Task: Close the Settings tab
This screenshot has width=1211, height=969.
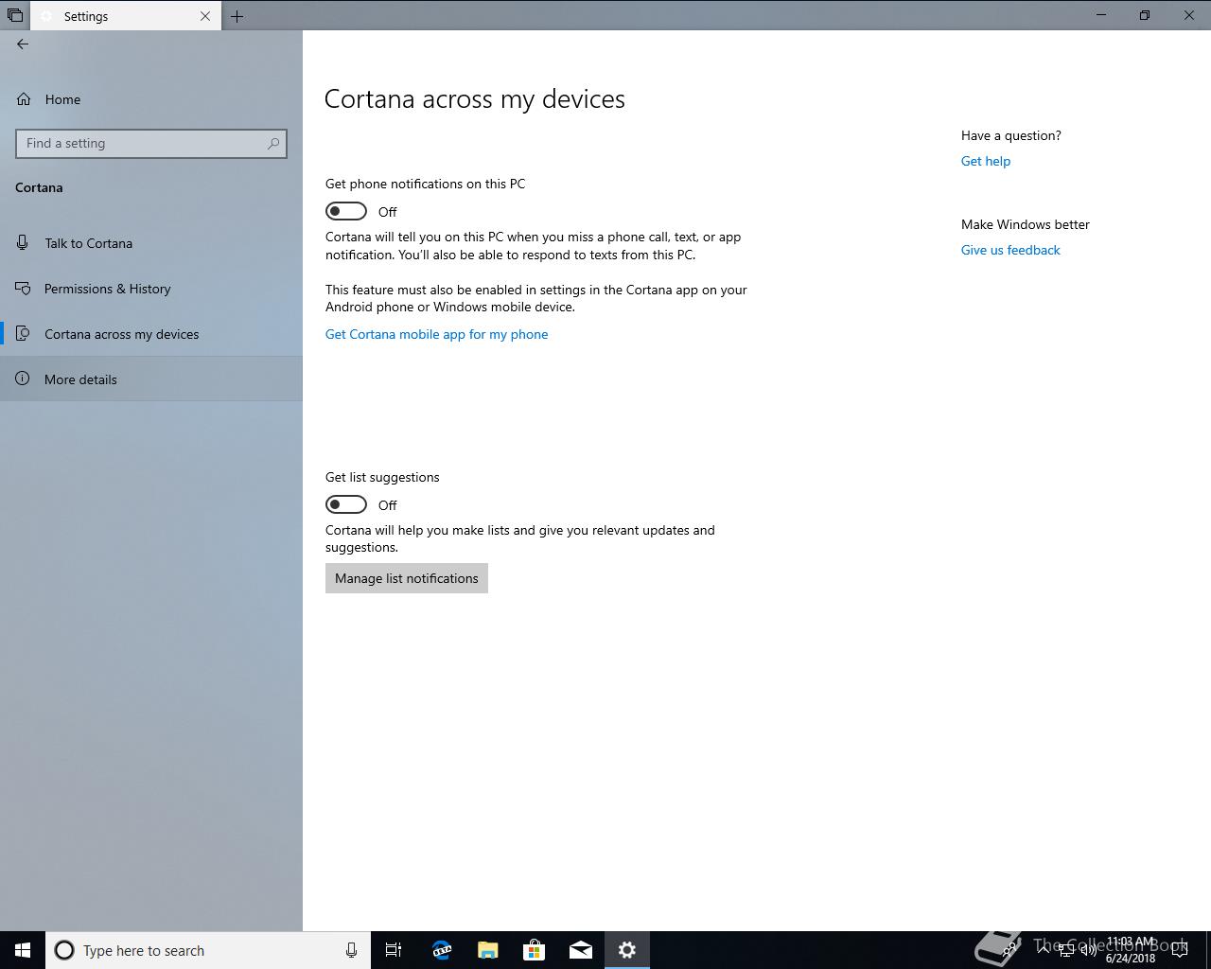Action: (x=205, y=16)
